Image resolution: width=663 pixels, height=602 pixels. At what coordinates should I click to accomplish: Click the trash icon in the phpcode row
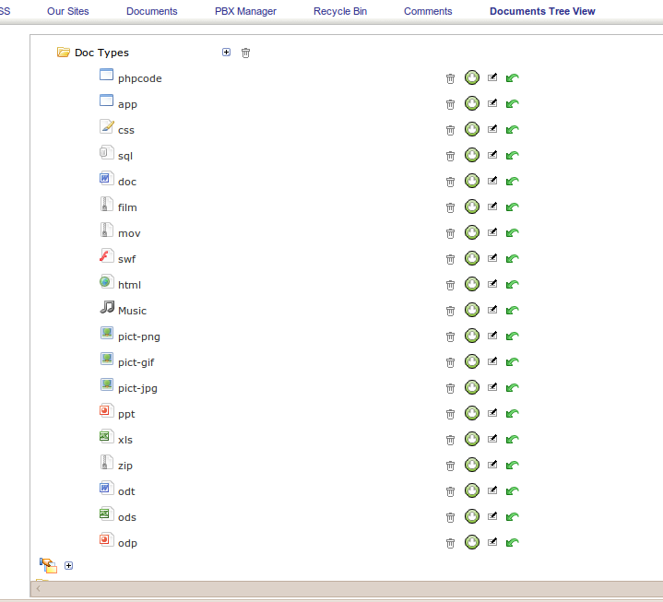coord(450,78)
